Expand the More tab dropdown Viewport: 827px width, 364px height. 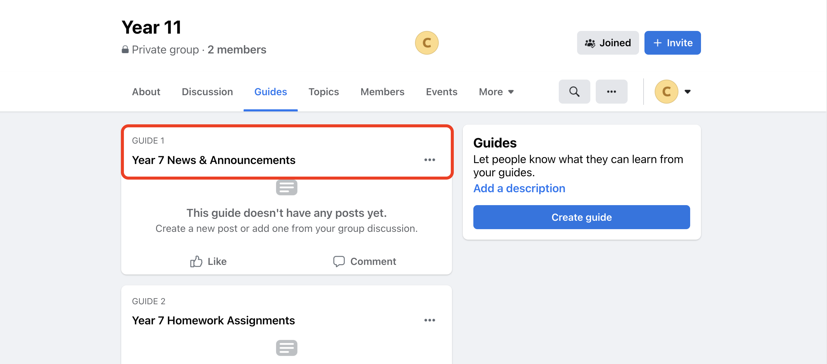point(496,92)
